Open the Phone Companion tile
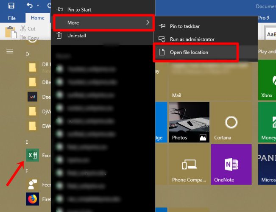This screenshot has width=276, height=212. pyautogui.click(x=189, y=165)
